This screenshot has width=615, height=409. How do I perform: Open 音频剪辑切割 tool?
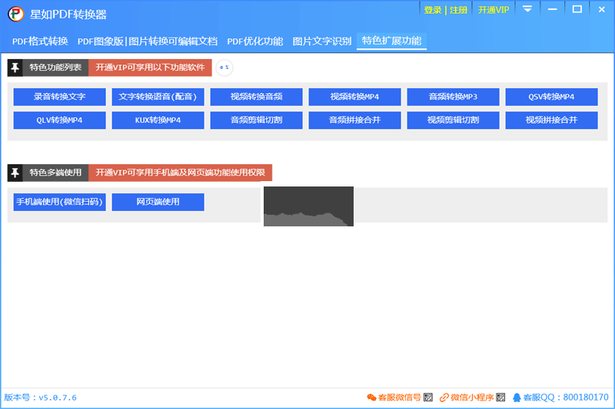(256, 120)
